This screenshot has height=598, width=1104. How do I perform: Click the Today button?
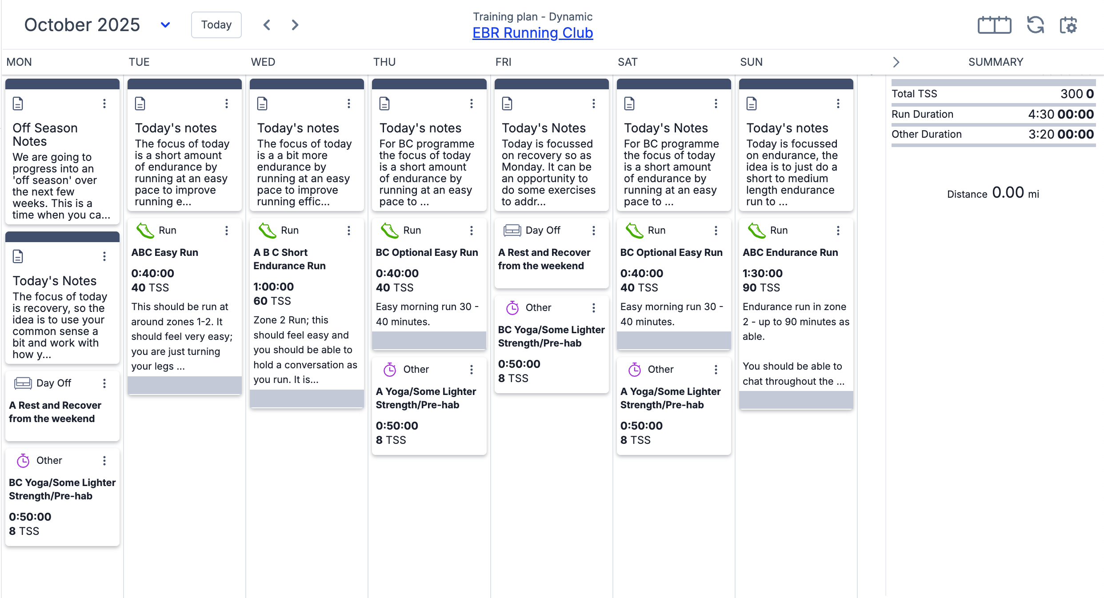pos(216,25)
